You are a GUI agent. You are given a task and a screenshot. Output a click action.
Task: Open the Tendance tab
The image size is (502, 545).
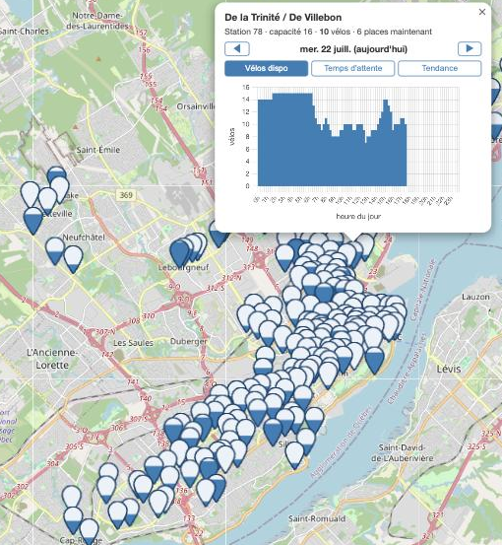pyautogui.click(x=440, y=68)
